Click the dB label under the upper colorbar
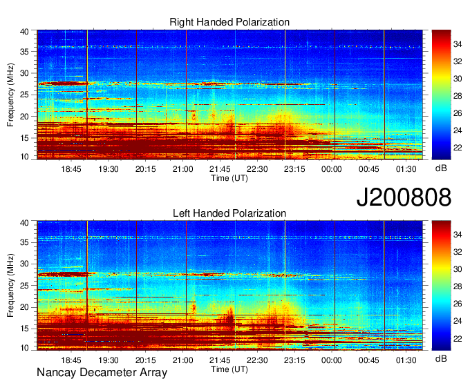470x381 pixels. [441, 168]
